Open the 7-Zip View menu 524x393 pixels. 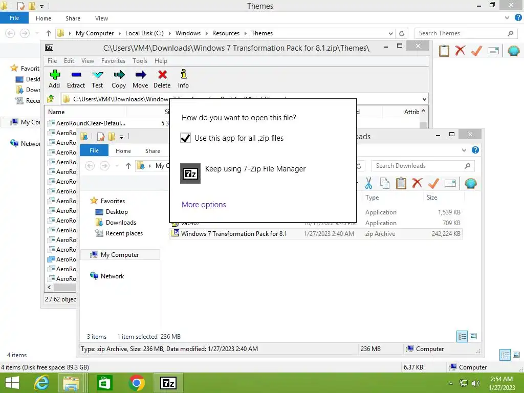click(88, 61)
